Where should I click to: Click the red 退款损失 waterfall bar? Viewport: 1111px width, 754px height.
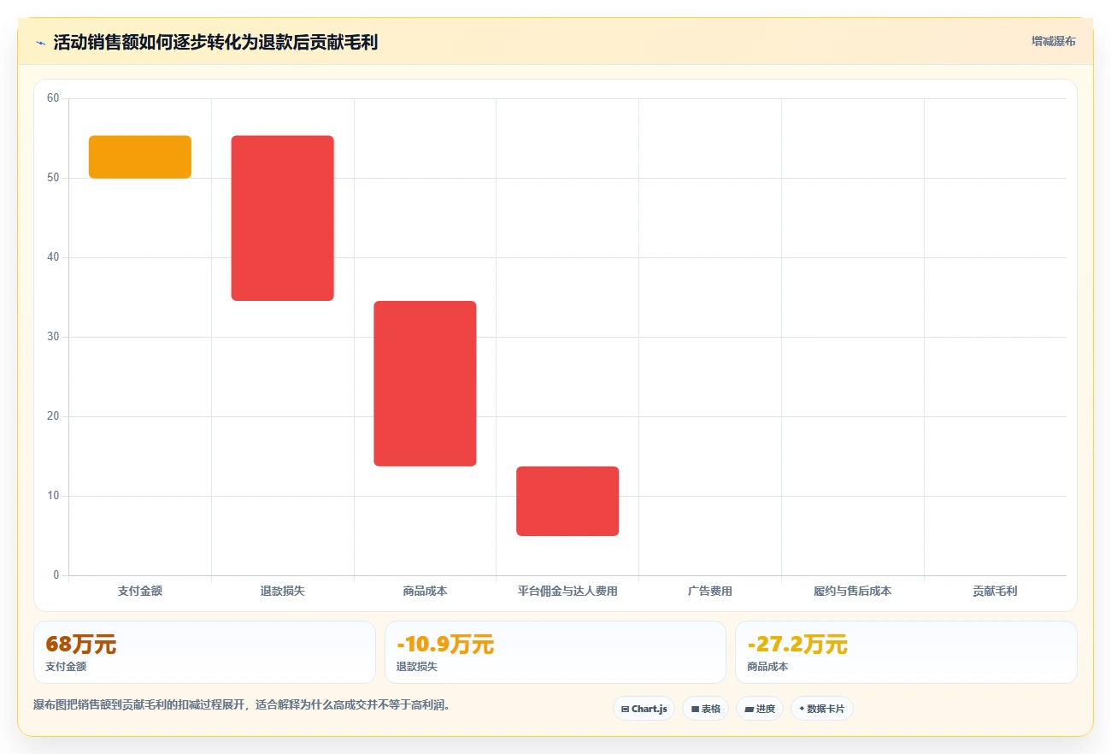282,218
